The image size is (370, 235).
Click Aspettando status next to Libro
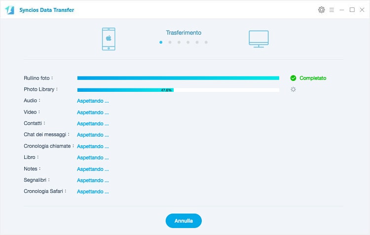(x=93, y=157)
